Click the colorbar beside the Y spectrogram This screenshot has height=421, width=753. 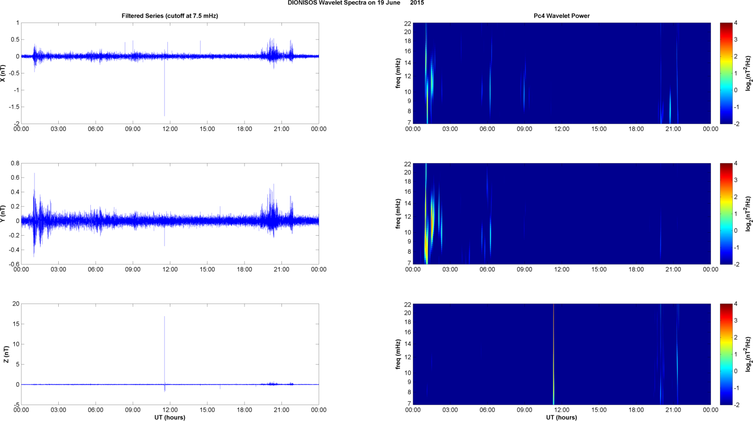tap(726, 213)
